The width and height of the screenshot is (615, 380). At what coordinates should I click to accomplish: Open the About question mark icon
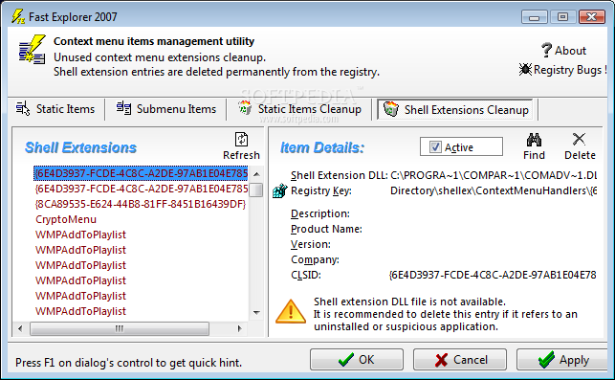(546, 50)
